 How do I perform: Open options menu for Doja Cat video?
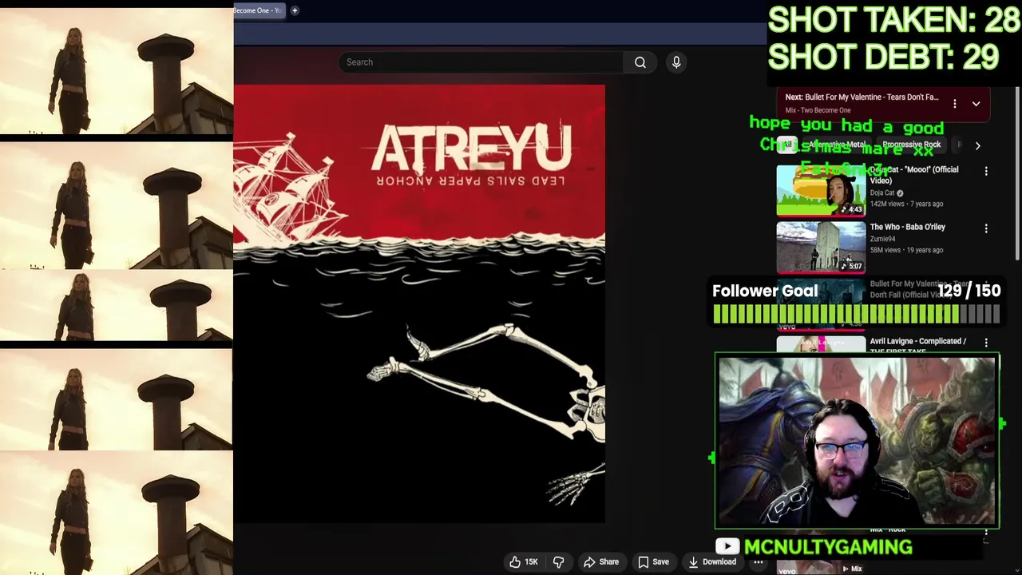click(986, 171)
